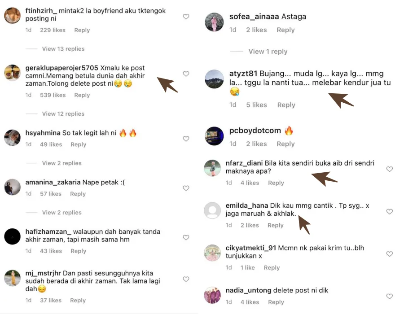
Task: Like ftinhzirh_'s comment with the heart
Action: [186, 17]
